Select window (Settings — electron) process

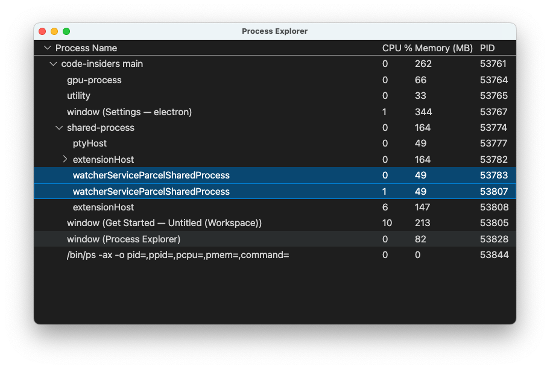pos(129,112)
